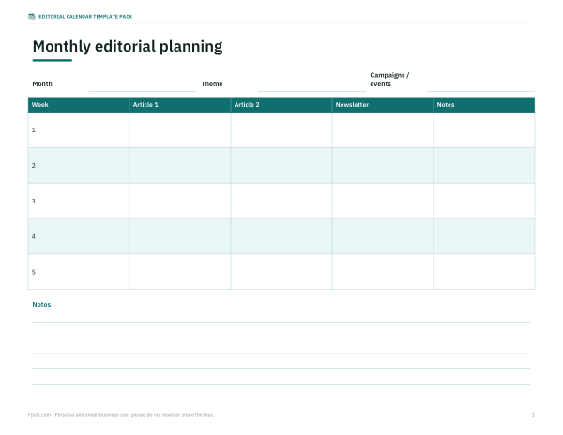
Task: Click week number 2 cell
Action: 79,166
